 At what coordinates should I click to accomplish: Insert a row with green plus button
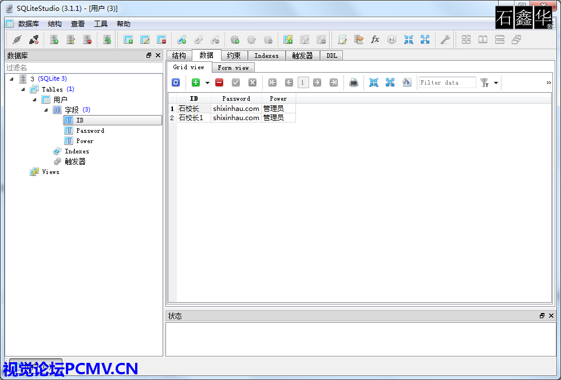click(196, 82)
